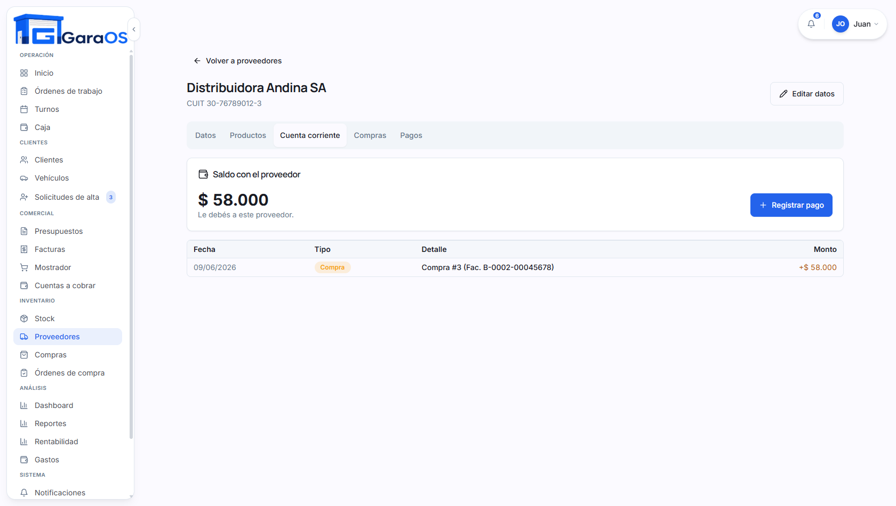Viewport: 896px width, 506px height.
Task: Click the pencil icon in Editar datos
Action: (783, 94)
